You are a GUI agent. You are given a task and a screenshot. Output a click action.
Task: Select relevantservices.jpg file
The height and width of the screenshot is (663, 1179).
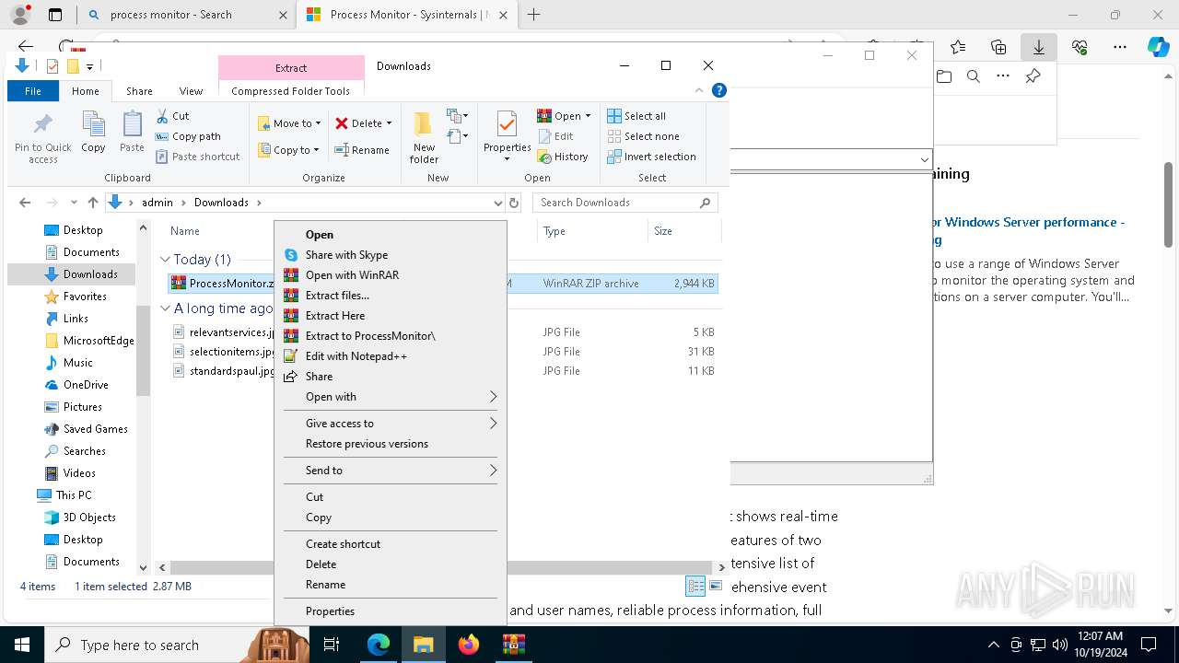pos(224,332)
